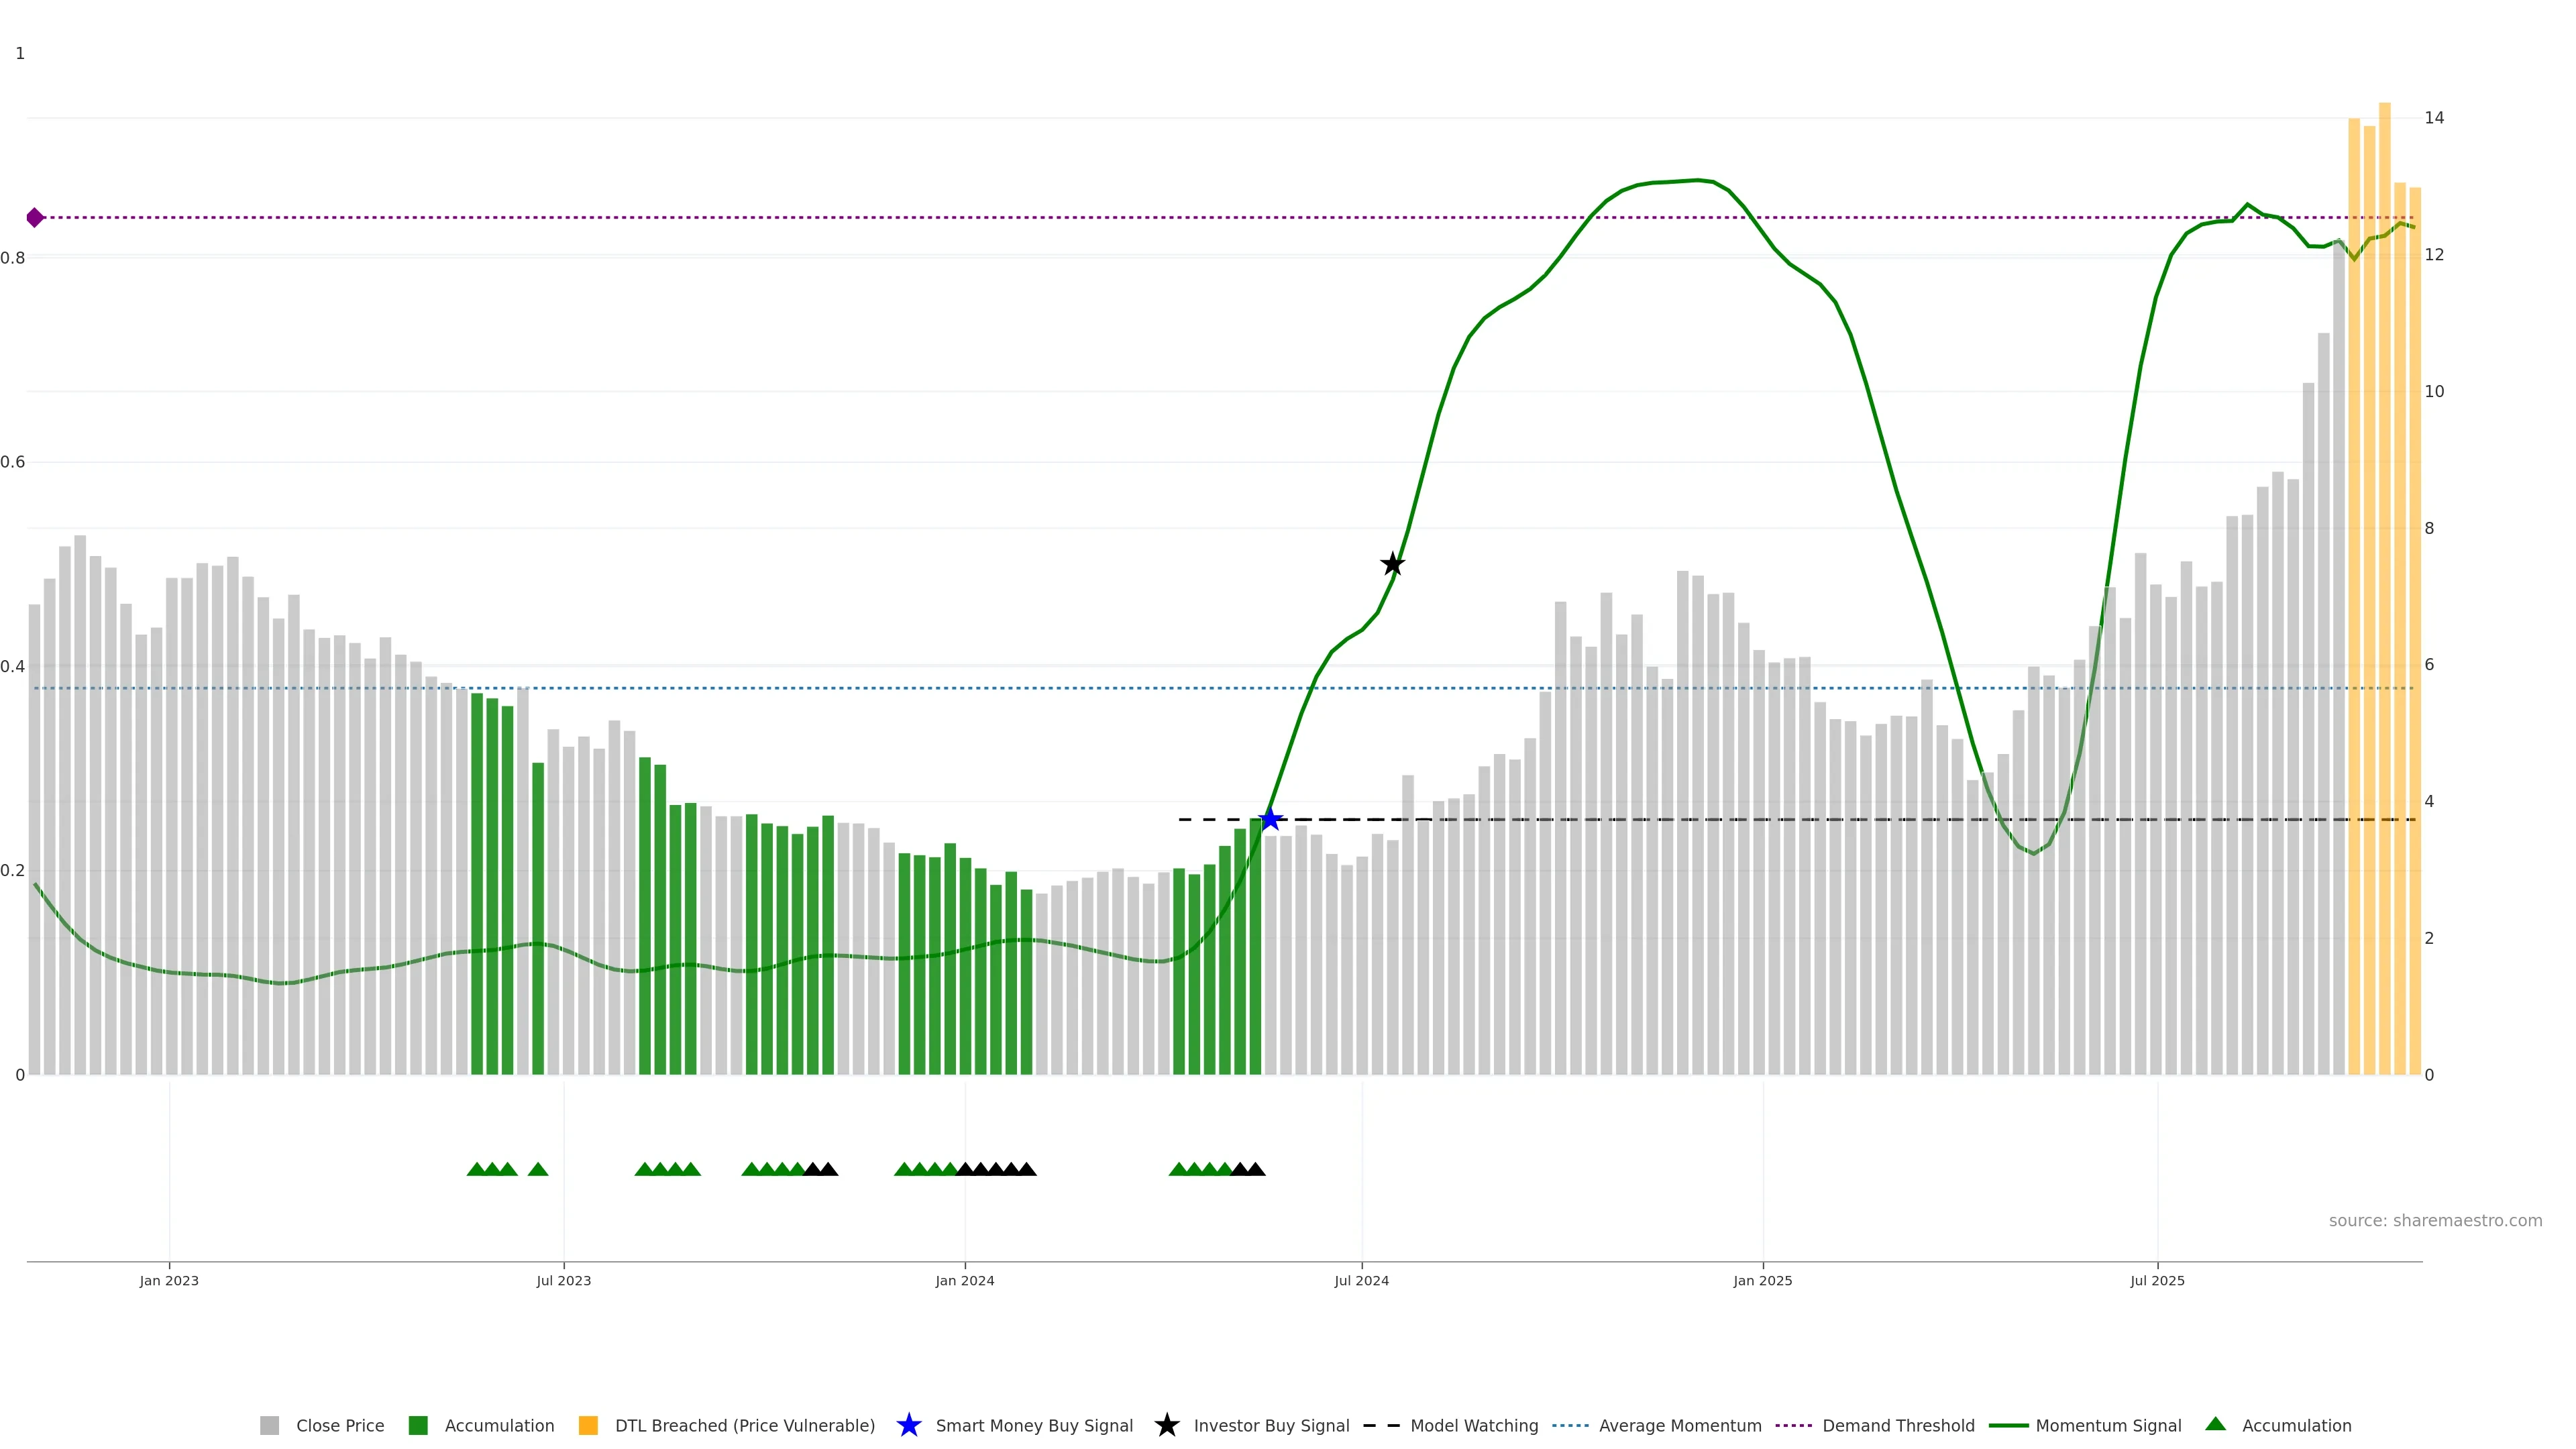Toggle Accumulation bars legend entry
The width and height of the screenshot is (2576, 1449).
click(x=498, y=1426)
